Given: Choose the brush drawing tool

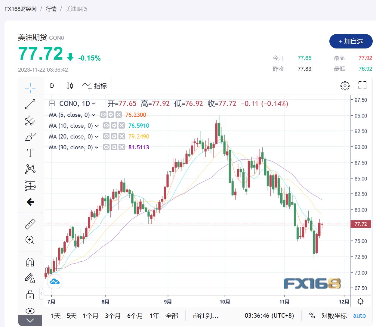Looking at the screenshot, I should pyautogui.click(x=30, y=137).
